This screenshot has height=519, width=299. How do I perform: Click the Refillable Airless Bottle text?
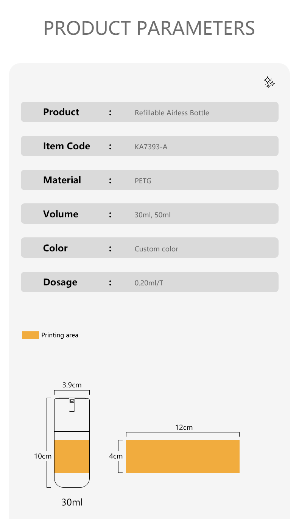point(172,113)
